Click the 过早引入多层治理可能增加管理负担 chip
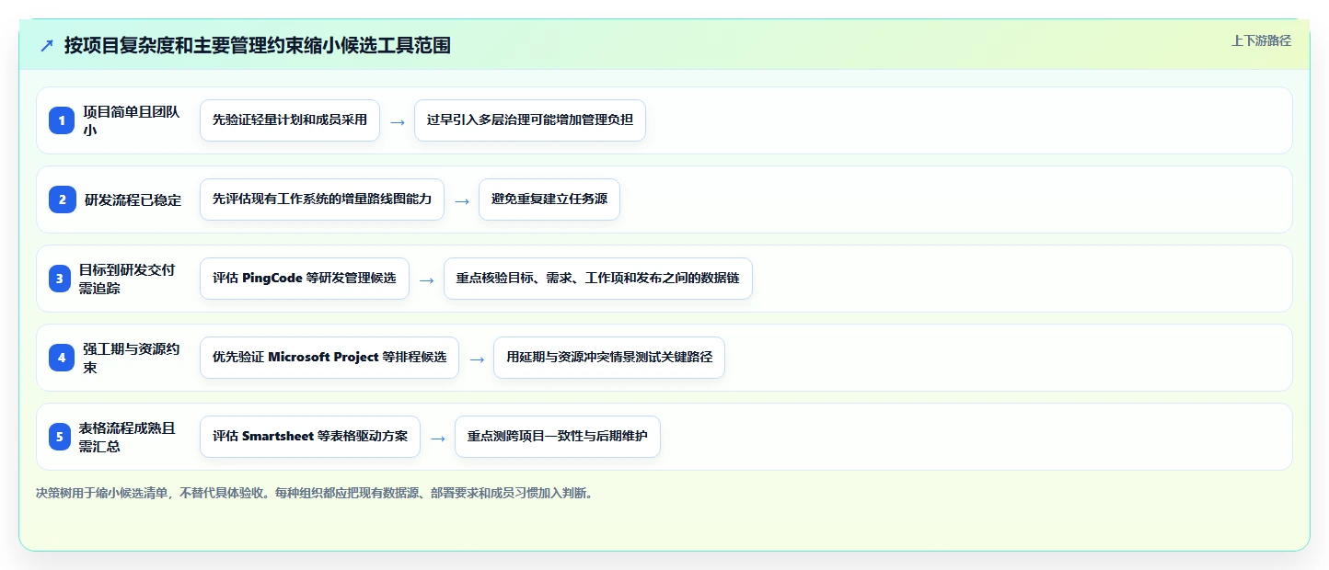Screen dimensions: 1329x570 (530, 120)
